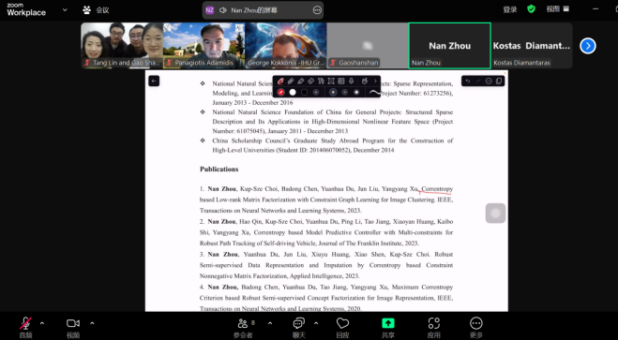Choose the white color swatch
Image resolution: width=618 pixels, height=340 pixels.
[x=293, y=92]
